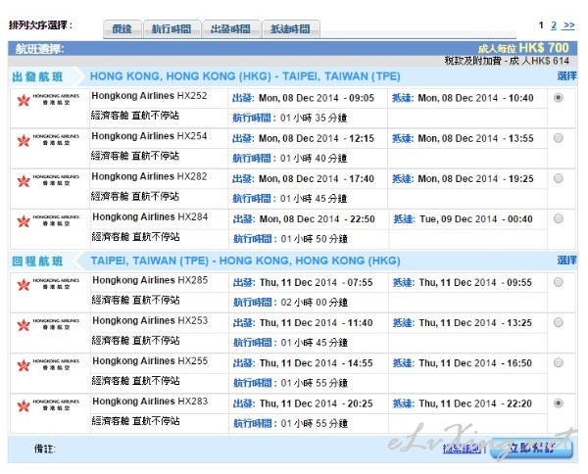Click flight name Hongkong Airlines HX285
588x474 pixels.
coord(150,280)
